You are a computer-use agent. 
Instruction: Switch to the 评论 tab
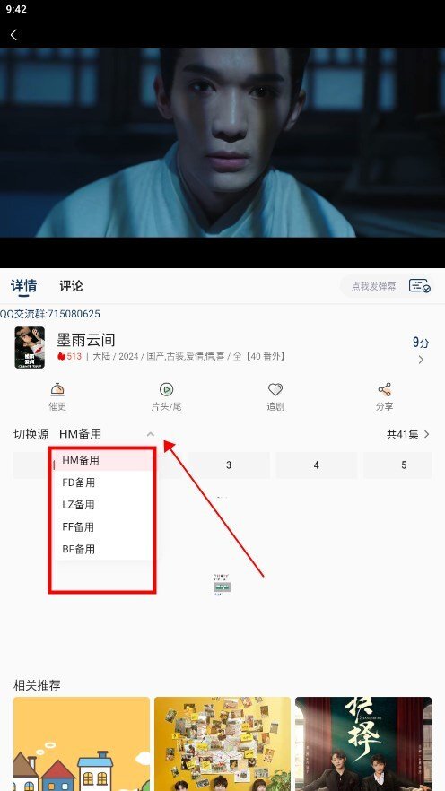(71, 286)
